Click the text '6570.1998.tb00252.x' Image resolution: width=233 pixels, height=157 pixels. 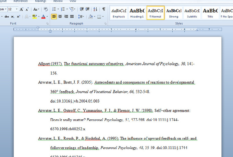[x=68, y=129]
